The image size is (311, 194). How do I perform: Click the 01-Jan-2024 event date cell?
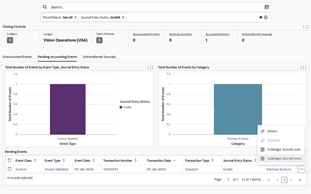pyautogui.click(x=84, y=169)
